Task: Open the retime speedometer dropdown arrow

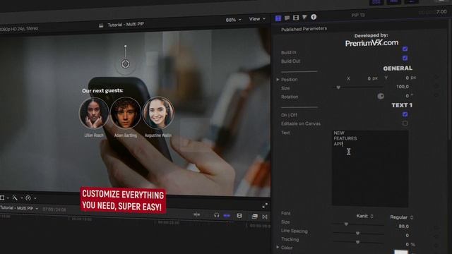Action: click(35, 198)
